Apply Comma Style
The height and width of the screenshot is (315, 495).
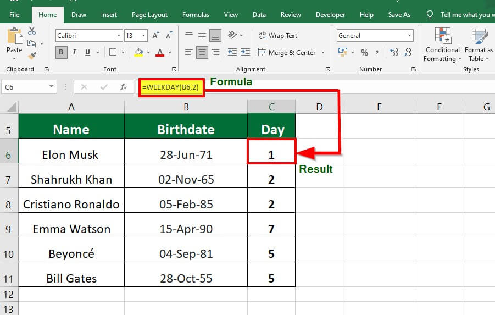tap(377, 52)
